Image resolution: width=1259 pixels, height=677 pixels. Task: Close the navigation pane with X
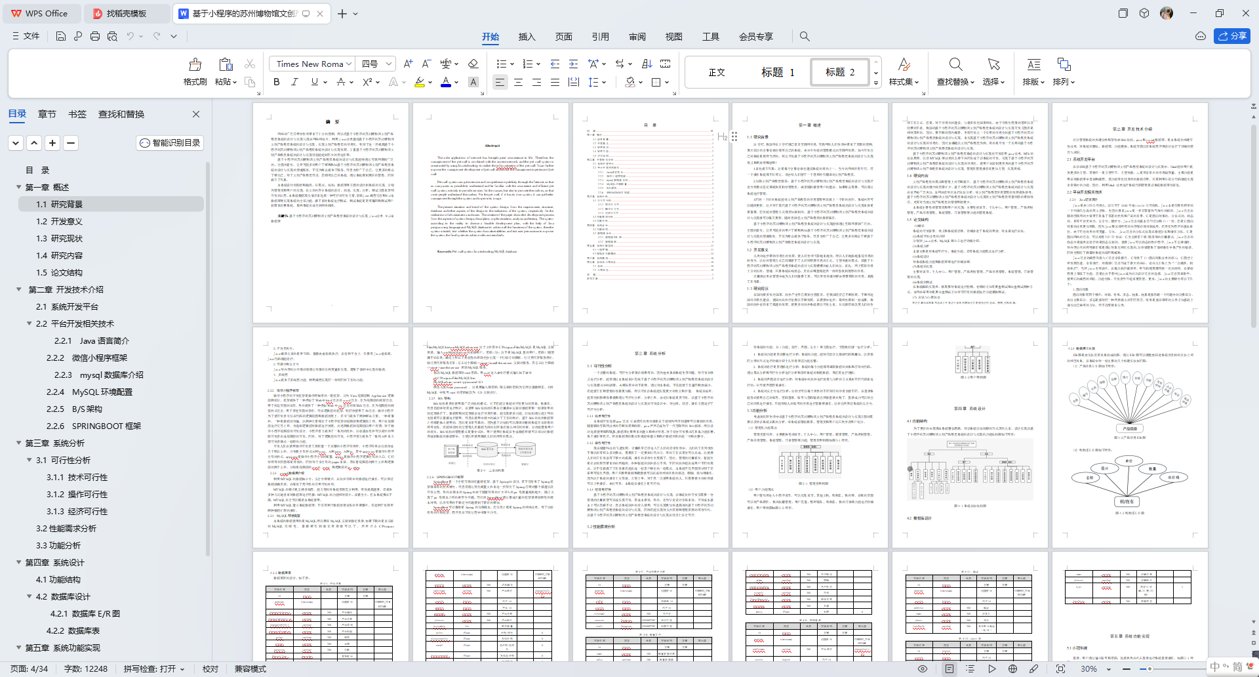(195, 114)
